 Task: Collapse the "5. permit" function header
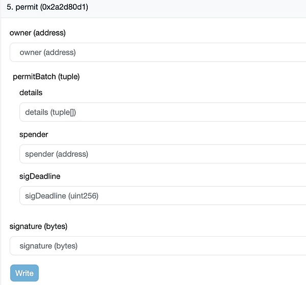pyautogui.click(x=153, y=8)
